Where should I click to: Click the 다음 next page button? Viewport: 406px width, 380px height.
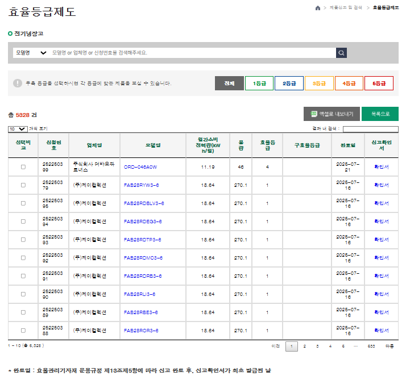click(x=390, y=346)
